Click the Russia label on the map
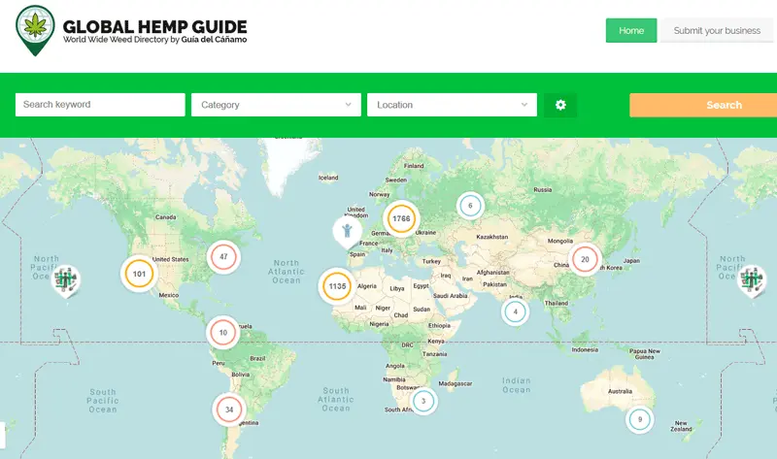This screenshot has width=777, height=459. [x=543, y=189]
